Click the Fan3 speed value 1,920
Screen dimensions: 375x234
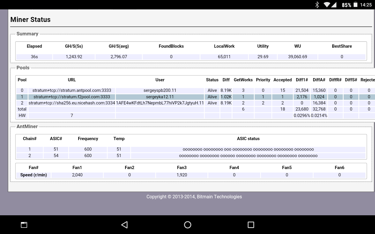pos(182,175)
